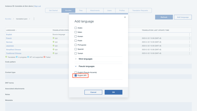Click the French translated status icon
The image size is (197, 111).
tap(54, 38)
